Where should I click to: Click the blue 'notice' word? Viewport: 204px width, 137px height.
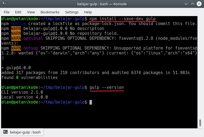coord(18,24)
